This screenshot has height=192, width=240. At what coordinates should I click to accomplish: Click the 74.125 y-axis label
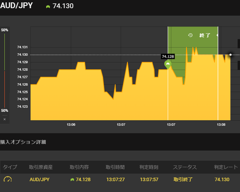click(22, 92)
